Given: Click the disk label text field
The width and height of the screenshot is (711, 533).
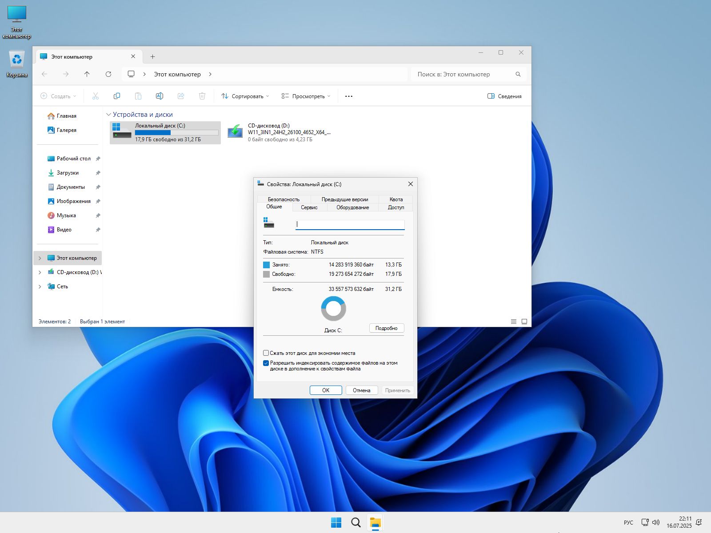Looking at the screenshot, I should (x=350, y=224).
